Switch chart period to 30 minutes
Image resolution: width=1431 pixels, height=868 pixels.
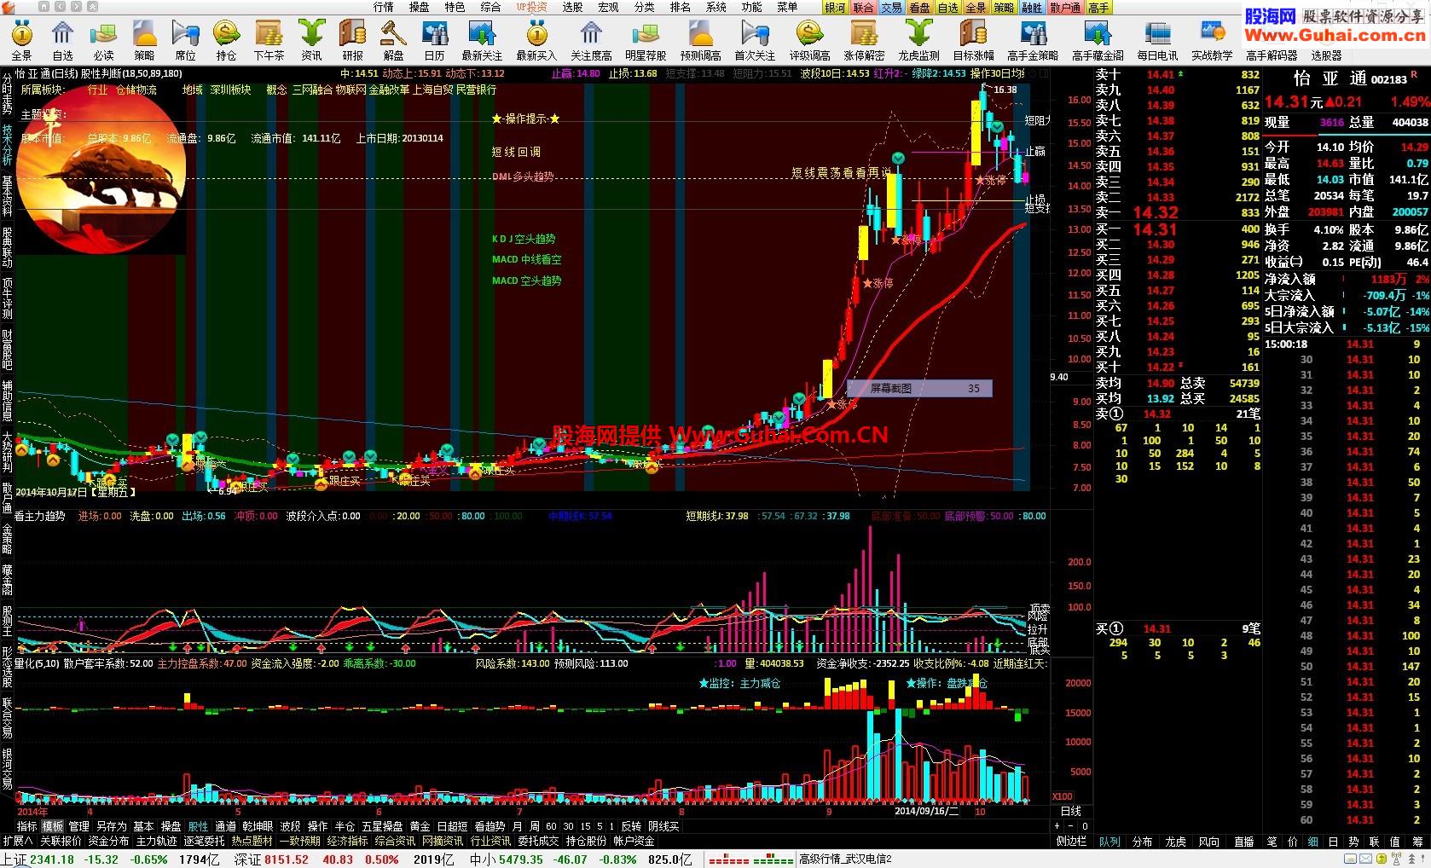click(x=568, y=826)
